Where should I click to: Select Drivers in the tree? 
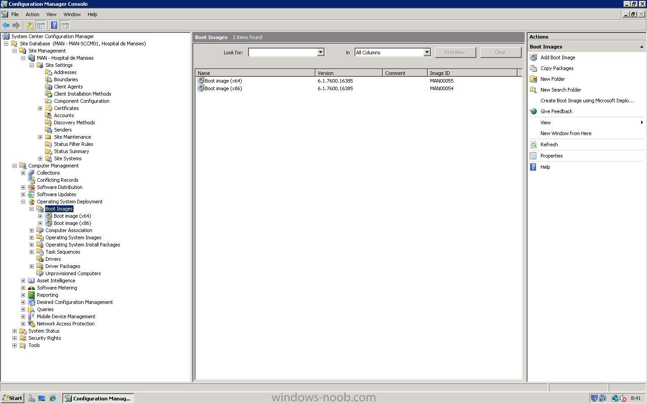(53, 259)
